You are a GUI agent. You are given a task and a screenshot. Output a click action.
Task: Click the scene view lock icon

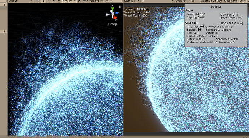(119, 6)
